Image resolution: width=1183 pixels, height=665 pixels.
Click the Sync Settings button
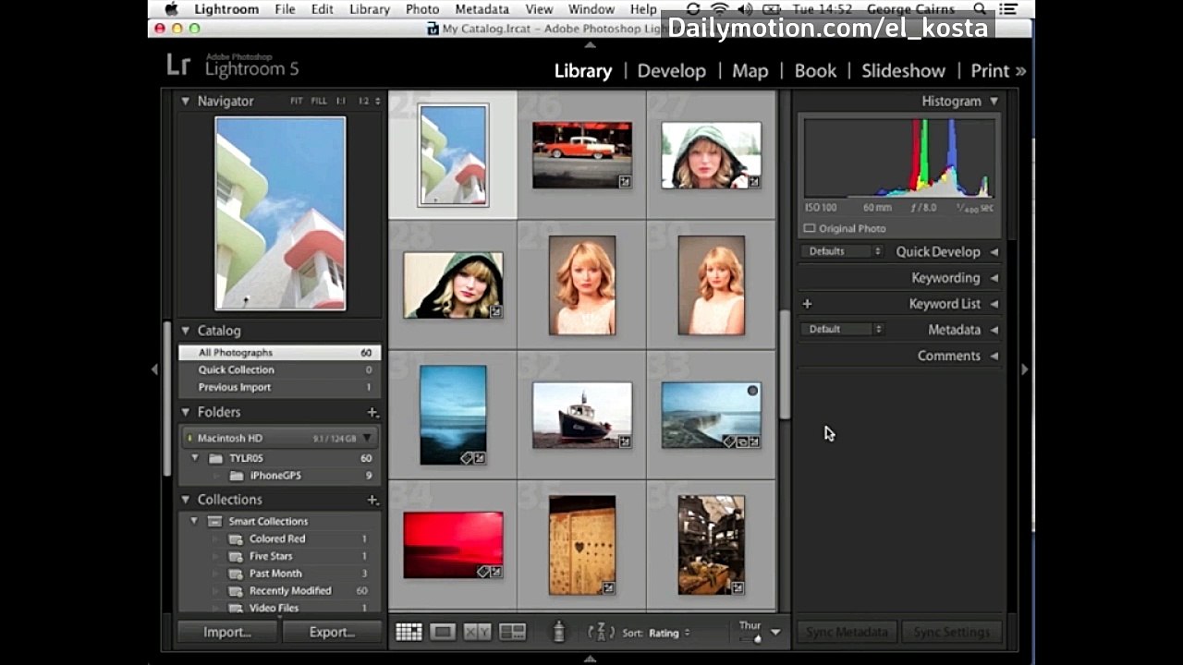click(951, 633)
